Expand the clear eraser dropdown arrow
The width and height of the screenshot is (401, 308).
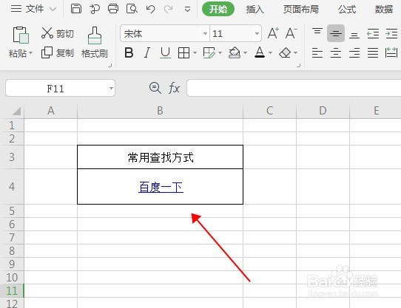tap(296, 53)
